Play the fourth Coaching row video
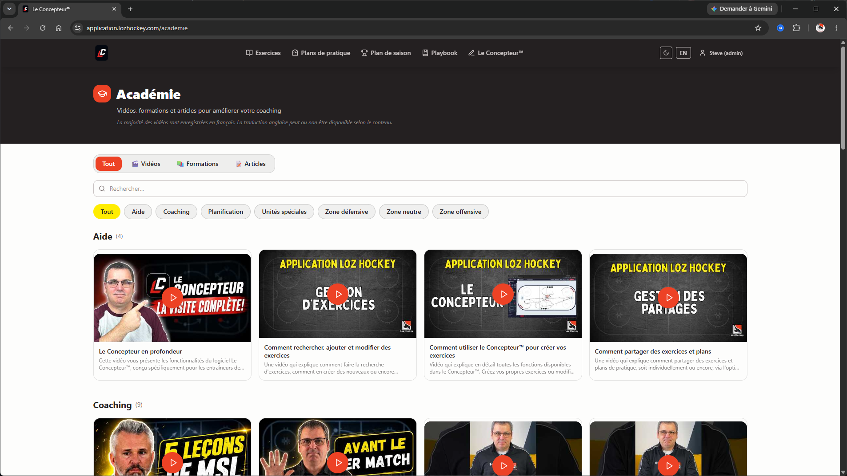Screen dimensions: 847x476 click(x=668, y=465)
